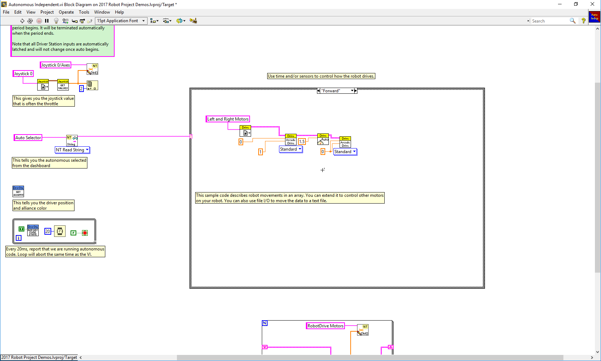Click the Pause button in the toolbar
The image size is (601, 361).
tap(47, 21)
